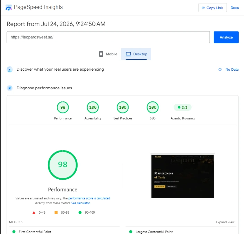Click the real users experience icon

10,70
